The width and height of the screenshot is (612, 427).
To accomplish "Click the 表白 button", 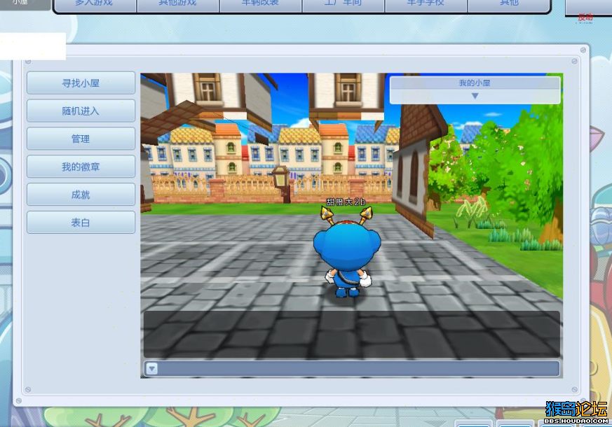I will [81, 223].
